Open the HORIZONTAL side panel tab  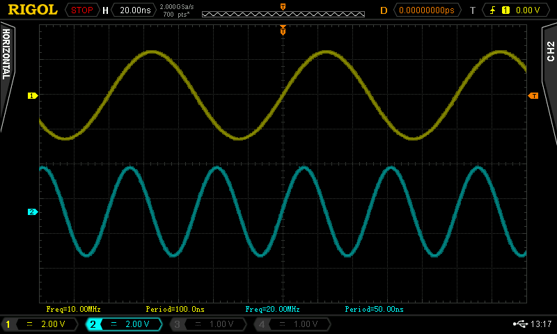(7, 54)
